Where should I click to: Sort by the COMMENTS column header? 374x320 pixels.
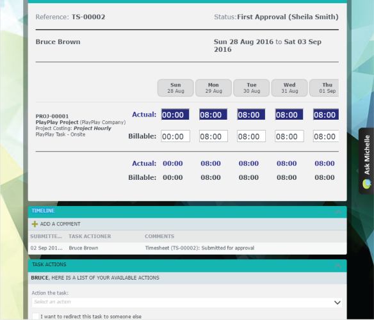pos(159,236)
